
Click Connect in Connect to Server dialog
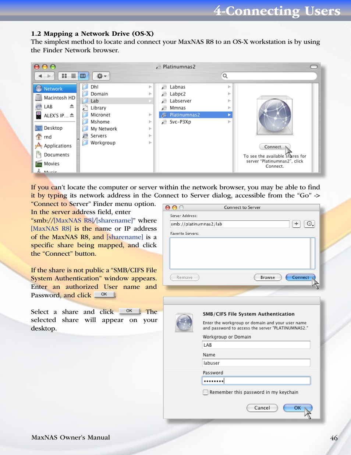click(x=301, y=277)
